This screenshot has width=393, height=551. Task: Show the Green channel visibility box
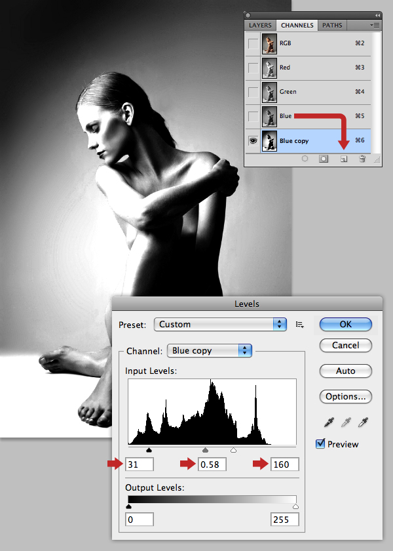[x=253, y=92]
